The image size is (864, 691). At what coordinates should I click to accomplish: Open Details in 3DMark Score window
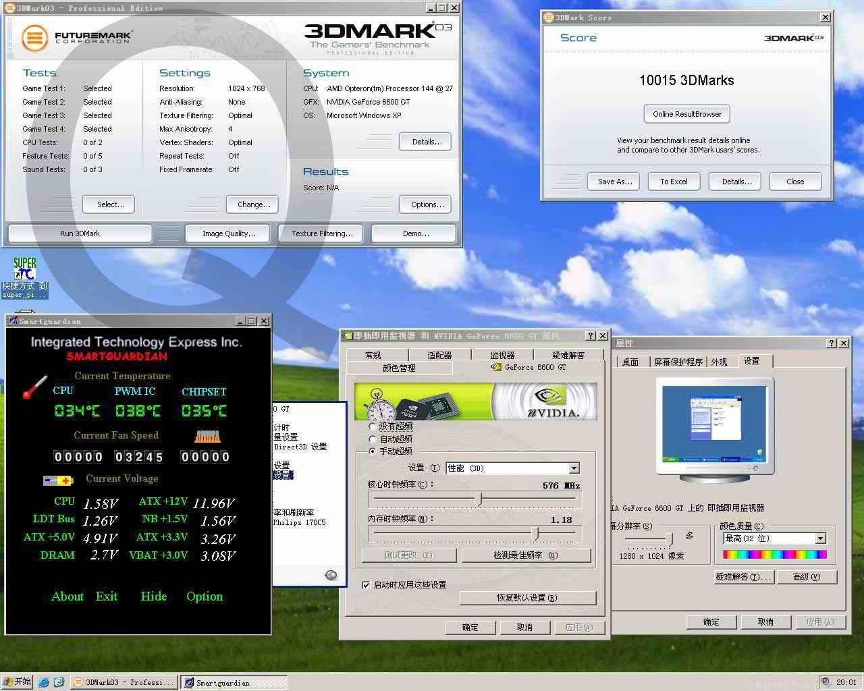736,182
